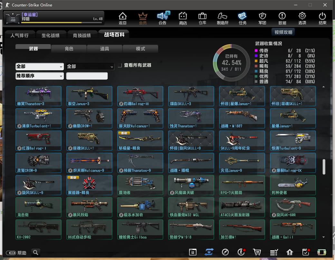Click the 视频攻略 button
Viewport: 335px width, 260px height.
[283, 32]
